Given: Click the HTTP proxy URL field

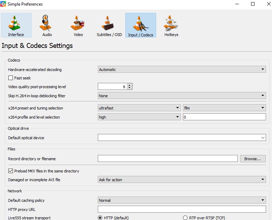Looking at the screenshot, I should point(182,209).
